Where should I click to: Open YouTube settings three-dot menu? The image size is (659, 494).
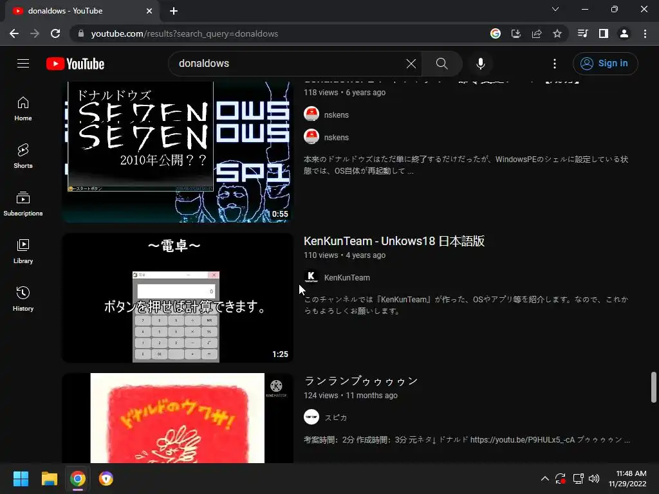click(555, 64)
